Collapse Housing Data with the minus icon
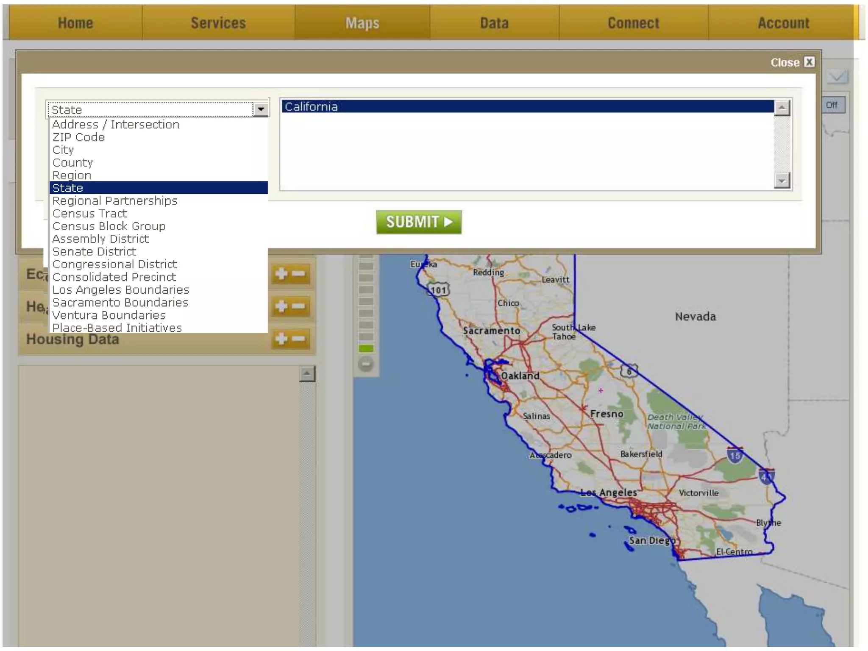 298,339
